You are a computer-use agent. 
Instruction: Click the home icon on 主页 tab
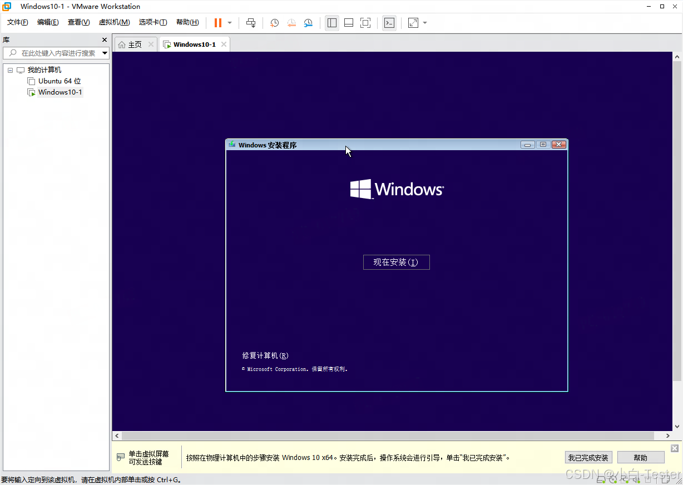point(122,44)
